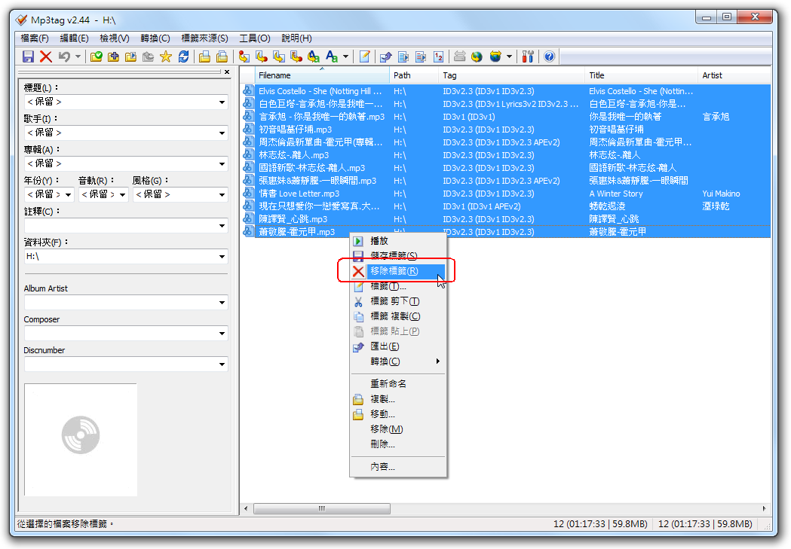Expand the 轉換(C) submenu in the context menu

click(398, 361)
